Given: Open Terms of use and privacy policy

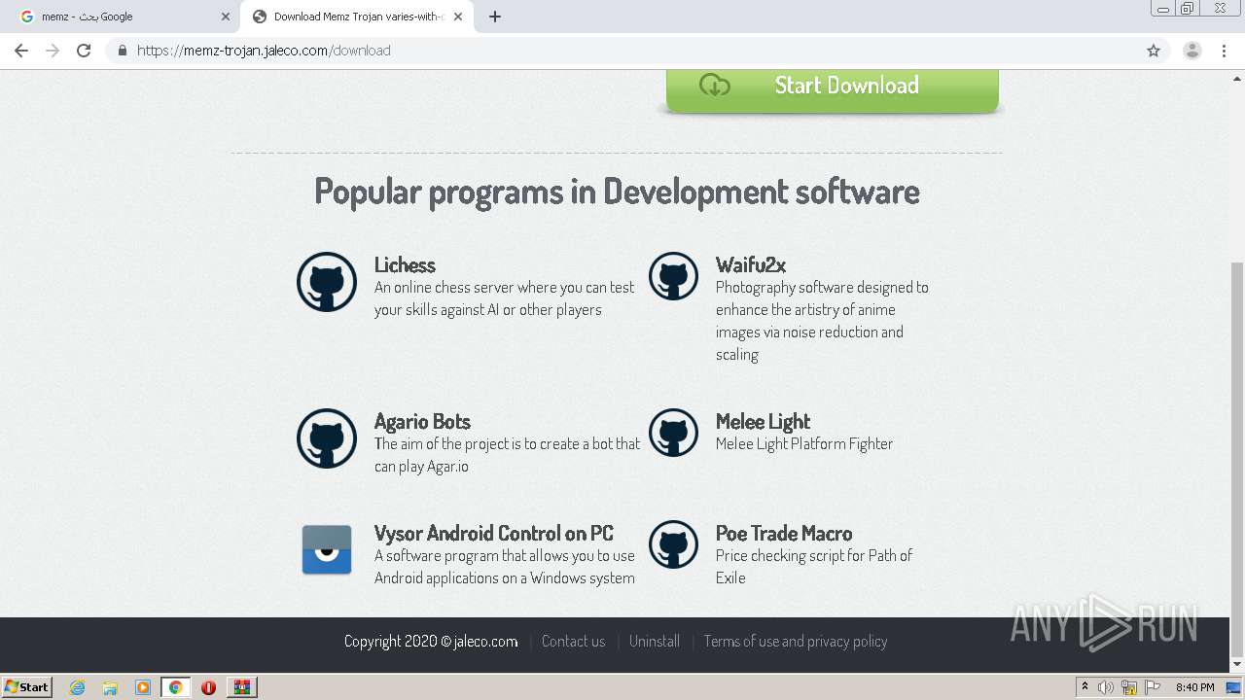Looking at the screenshot, I should 796,641.
